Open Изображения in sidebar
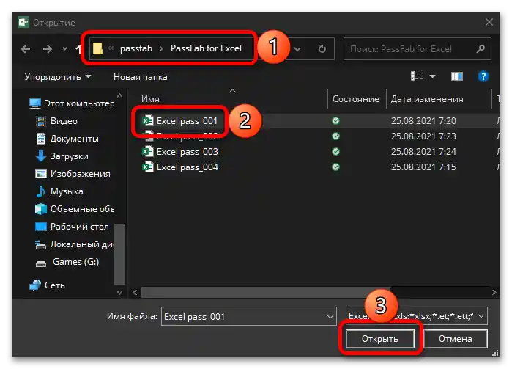512x369 pixels. point(73,174)
